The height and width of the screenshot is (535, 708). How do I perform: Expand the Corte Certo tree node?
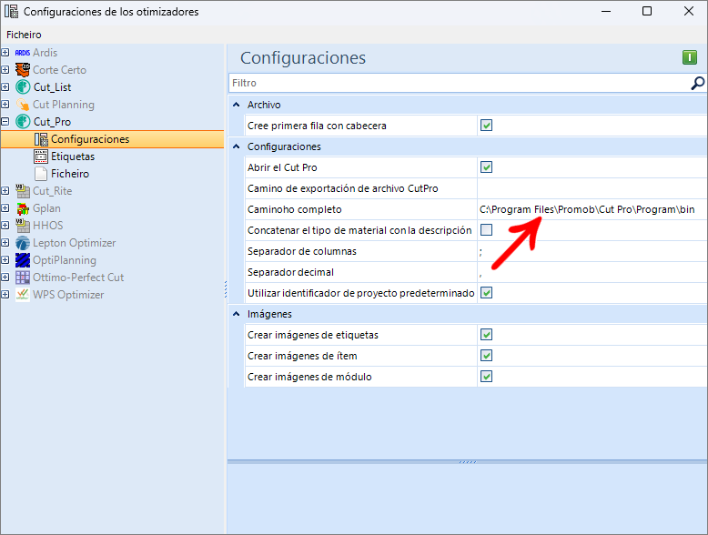click(x=5, y=69)
